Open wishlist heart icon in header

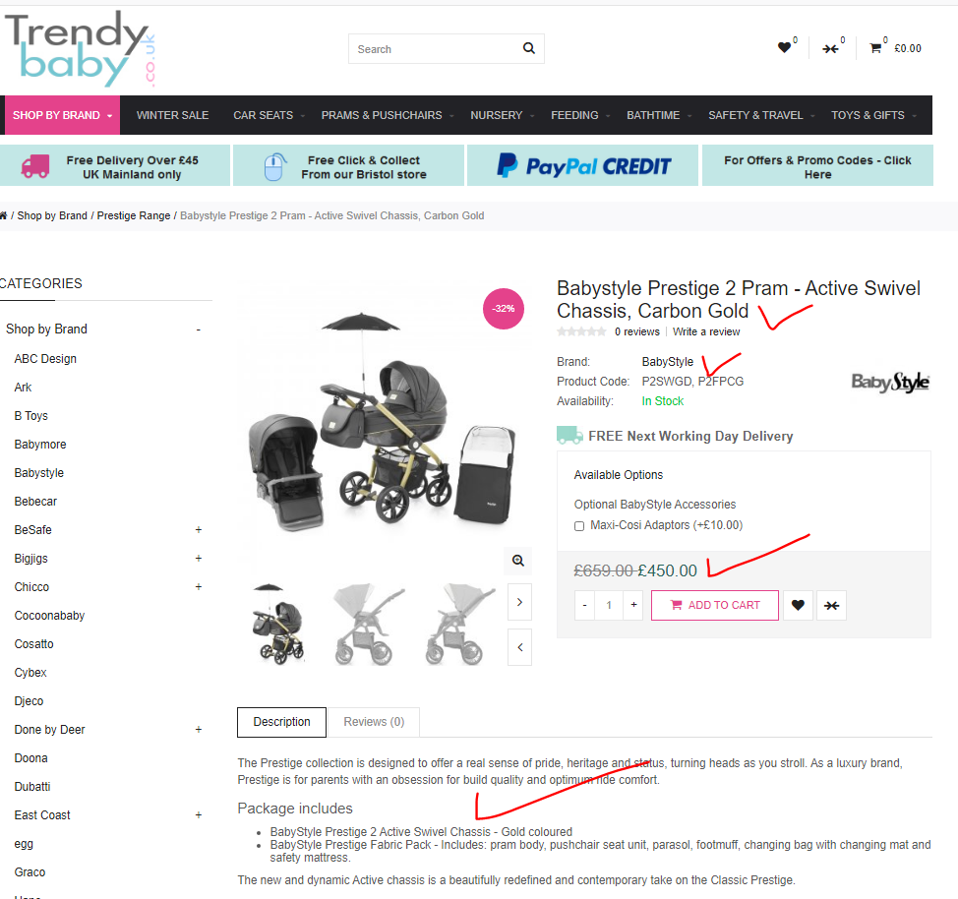point(784,47)
